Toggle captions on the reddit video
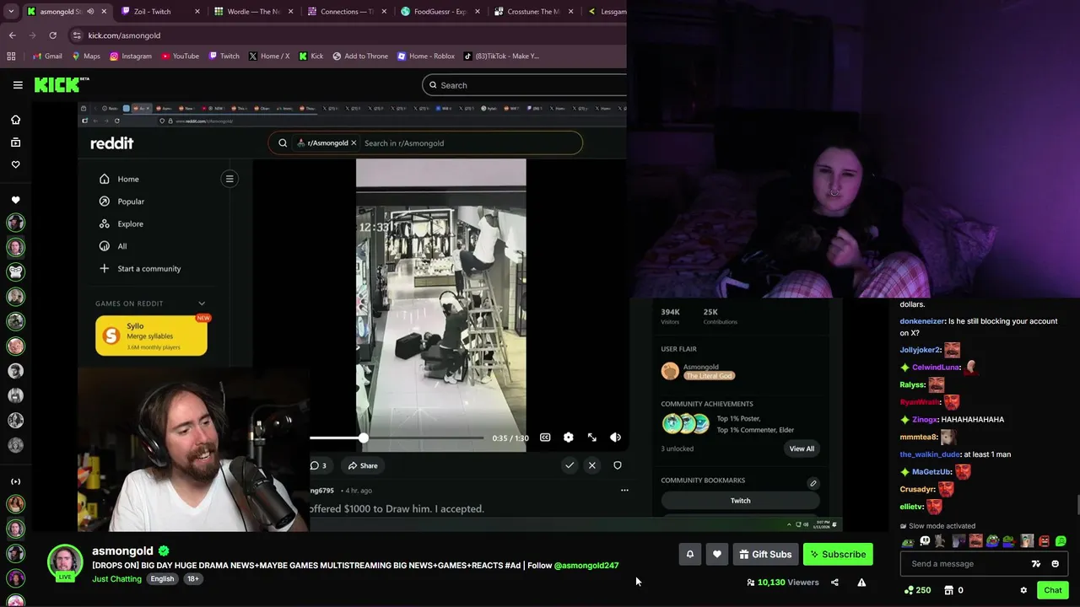 pyautogui.click(x=545, y=438)
